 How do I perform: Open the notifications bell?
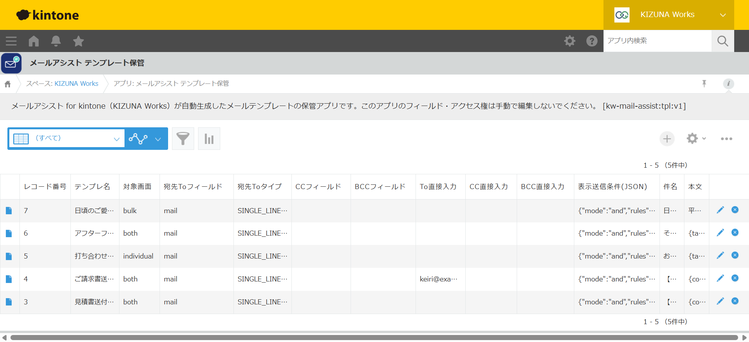(56, 41)
